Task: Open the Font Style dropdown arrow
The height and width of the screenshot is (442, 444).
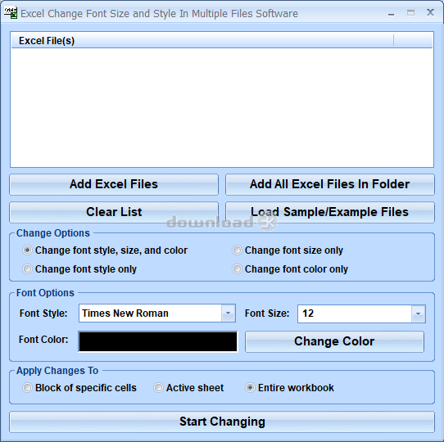Action: [228, 313]
